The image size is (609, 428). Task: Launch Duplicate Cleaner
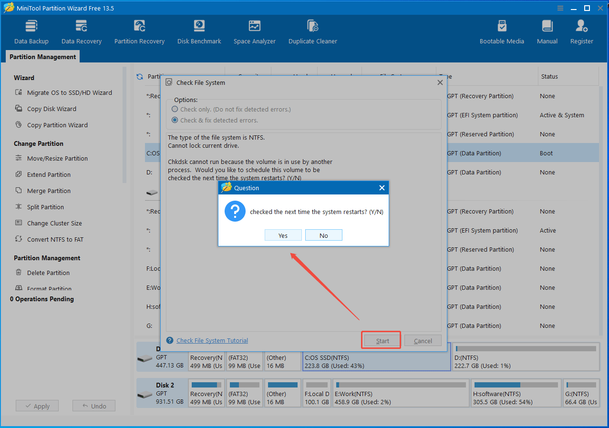pyautogui.click(x=312, y=31)
